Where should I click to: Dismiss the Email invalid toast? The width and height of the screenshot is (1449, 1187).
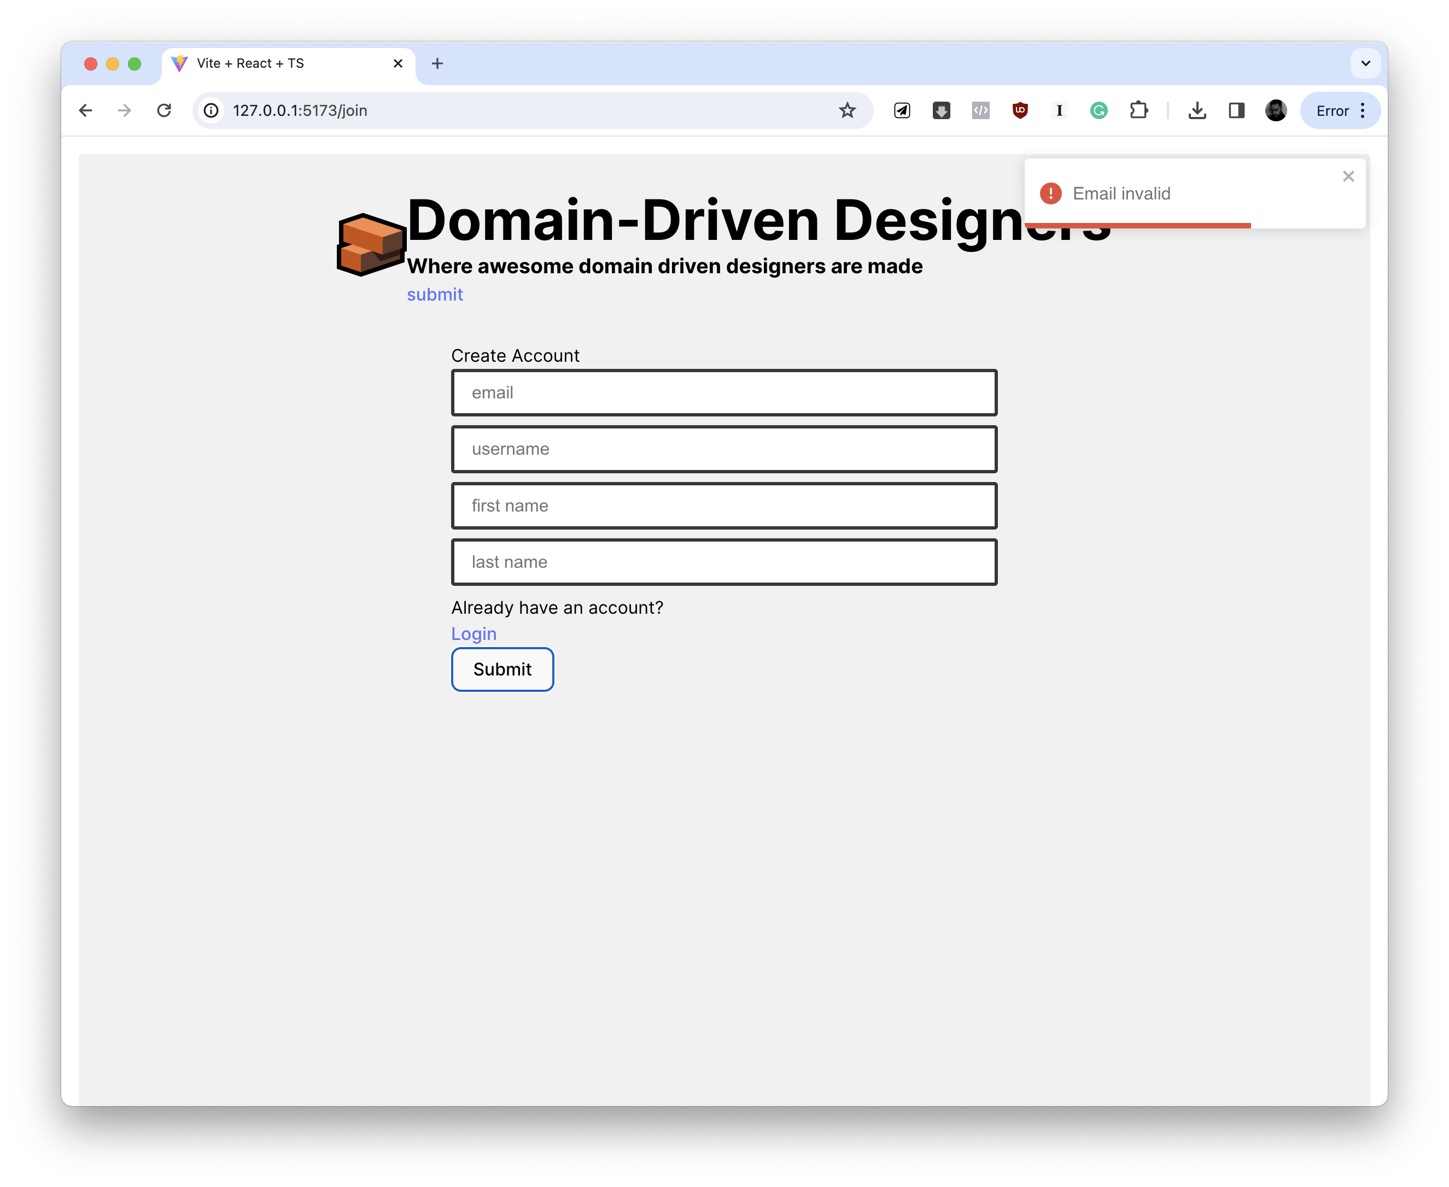1348,177
